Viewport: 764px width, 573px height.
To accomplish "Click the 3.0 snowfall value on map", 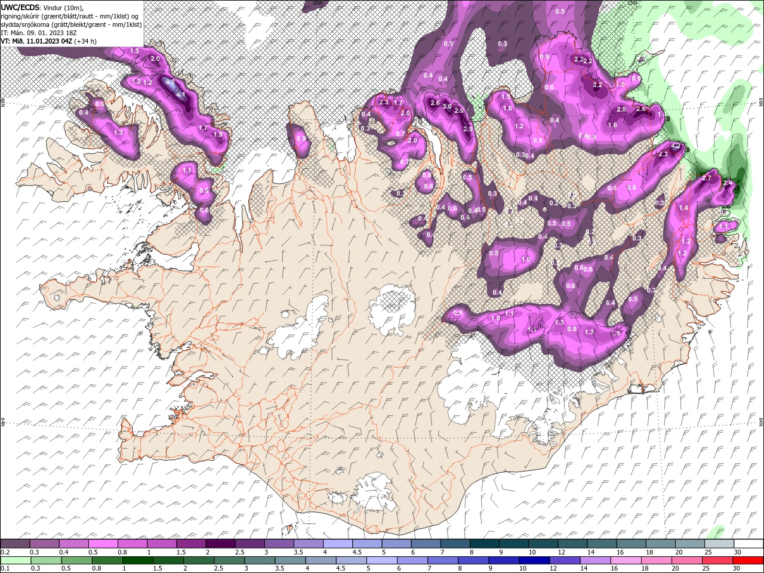I will coord(446,106).
